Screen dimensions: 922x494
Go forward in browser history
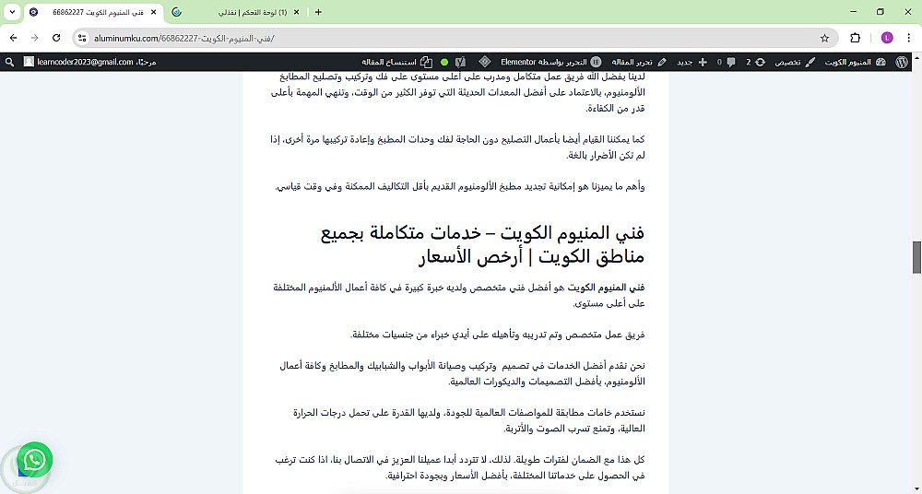click(35, 38)
